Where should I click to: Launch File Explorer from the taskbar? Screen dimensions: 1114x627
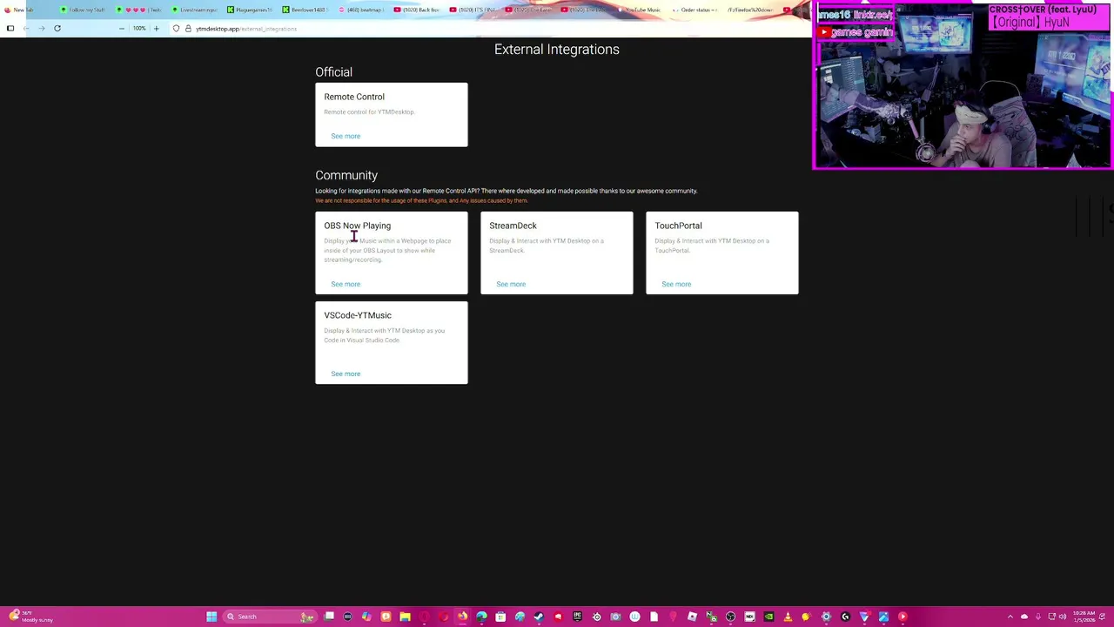[405, 617]
